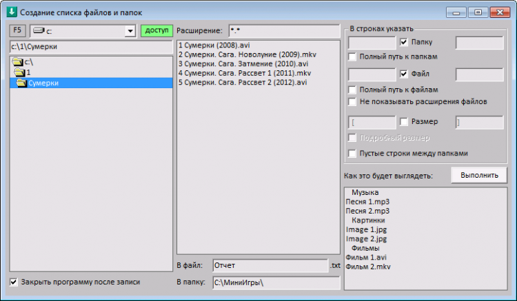Screen dimensions: 517x301
Task: Uncheck the Папку checkbox
Action: (x=403, y=42)
